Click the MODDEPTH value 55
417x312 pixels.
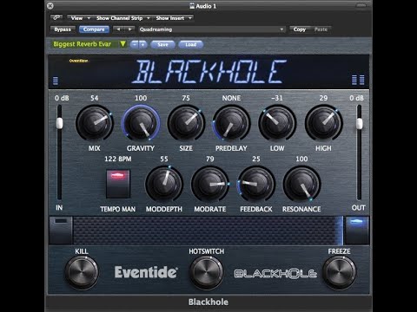(x=164, y=159)
